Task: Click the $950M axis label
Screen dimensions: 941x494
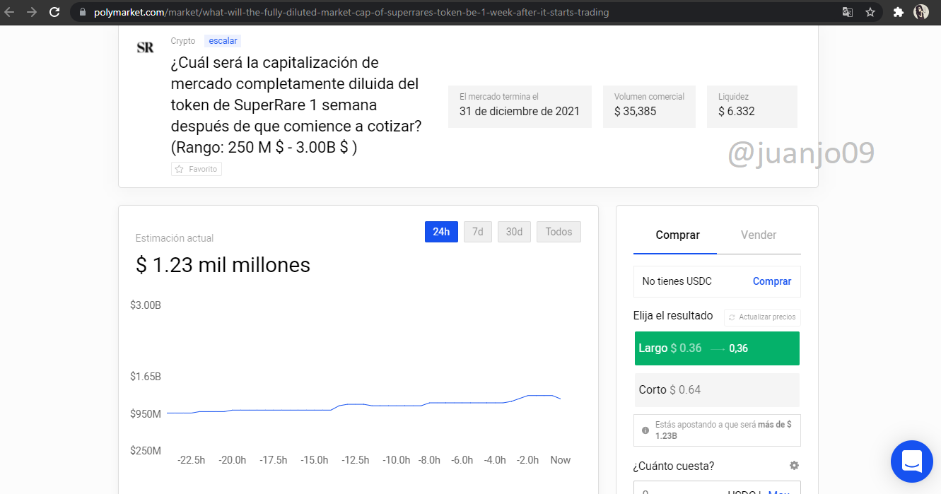Action: click(146, 413)
